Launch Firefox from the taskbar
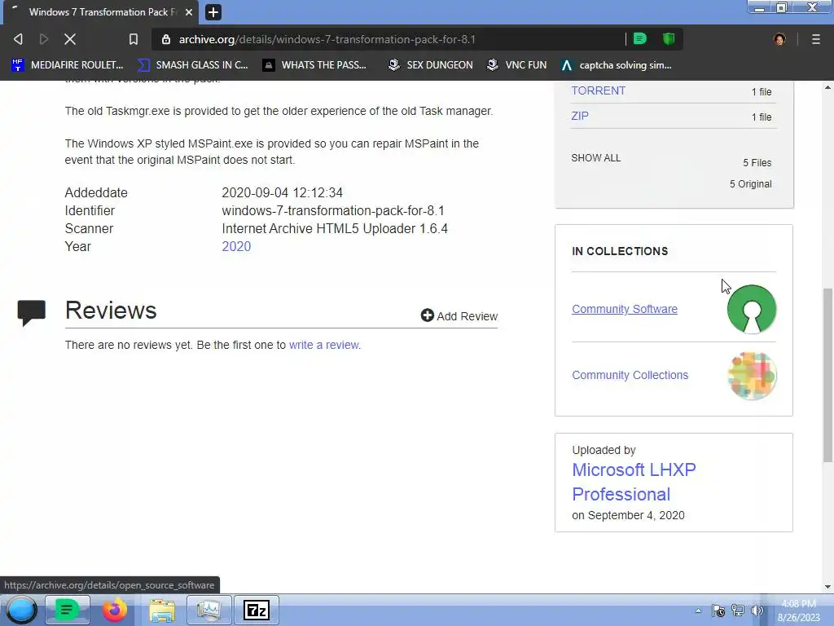834x626 pixels. [115, 610]
